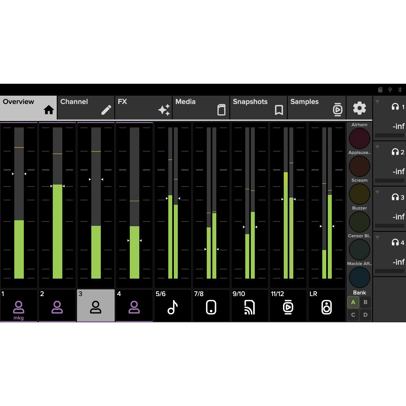This screenshot has width=406, height=406.
Task: Play the Censor Bl.. sample
Action: (x=359, y=250)
